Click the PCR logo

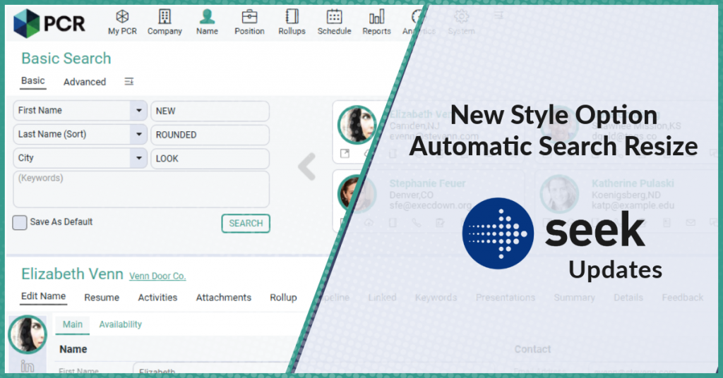click(x=49, y=23)
